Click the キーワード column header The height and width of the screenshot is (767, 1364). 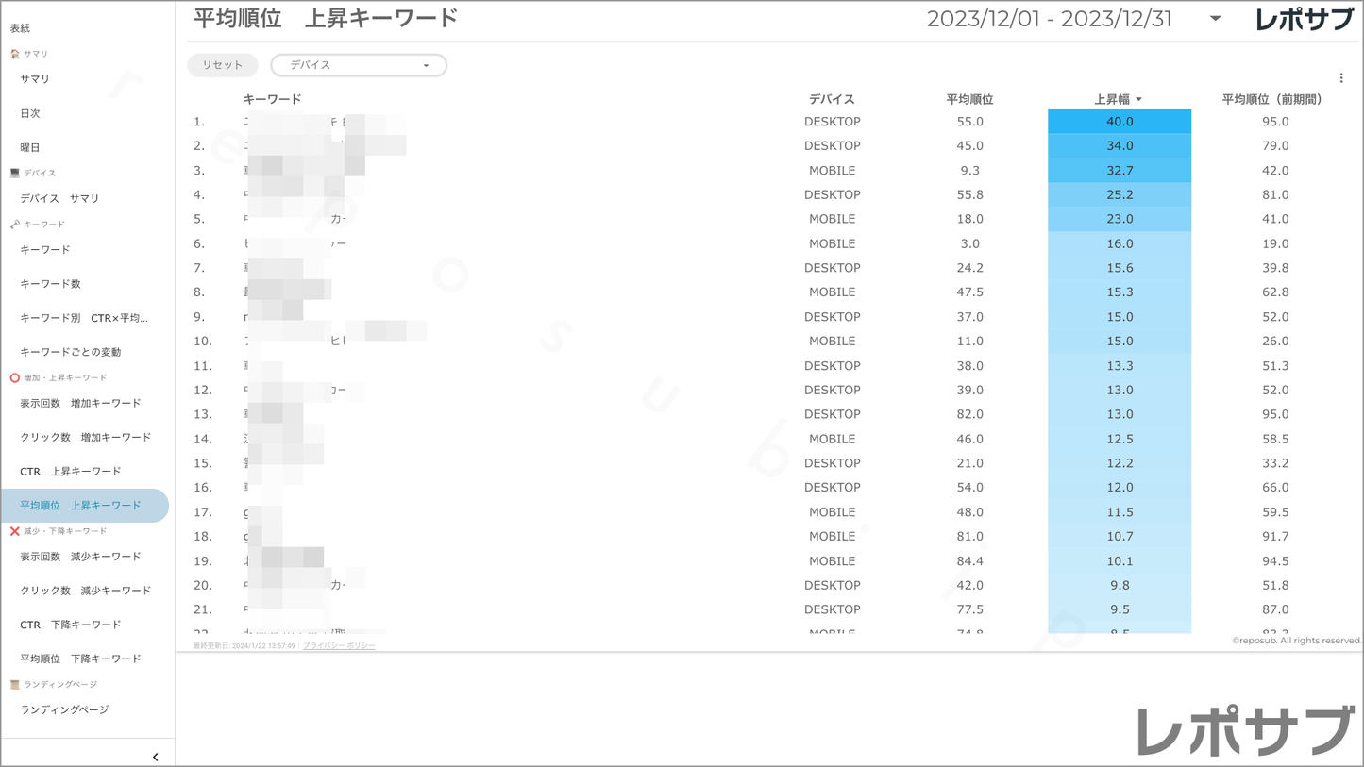[272, 99]
